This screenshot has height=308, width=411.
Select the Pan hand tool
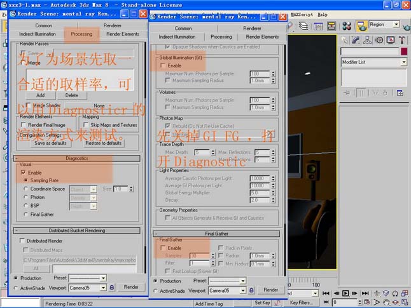pos(386,302)
